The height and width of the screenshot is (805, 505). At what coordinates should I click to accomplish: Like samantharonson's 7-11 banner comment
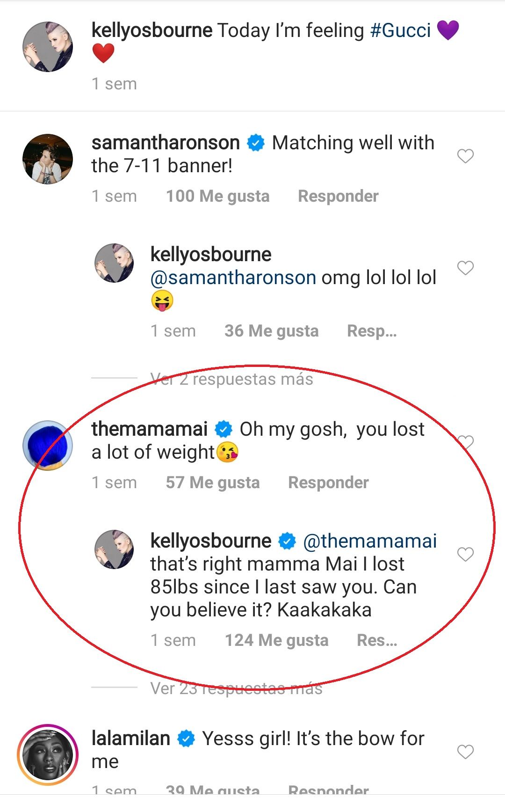pyautogui.click(x=465, y=156)
